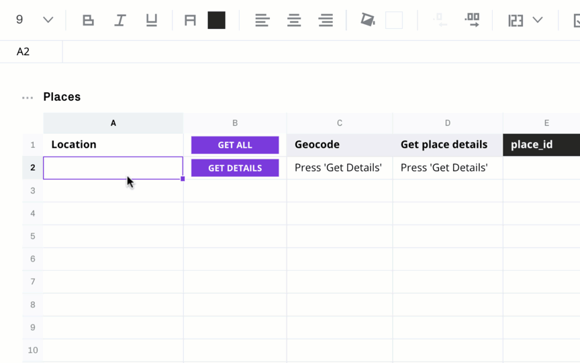Toggle Italic formatting icon
Image resolution: width=580 pixels, height=363 pixels.
click(x=120, y=20)
